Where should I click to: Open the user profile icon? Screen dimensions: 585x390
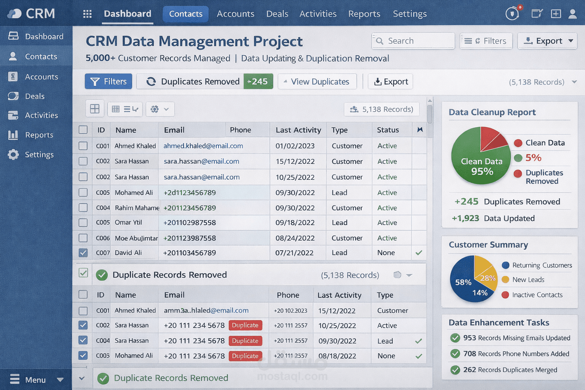[x=572, y=14]
